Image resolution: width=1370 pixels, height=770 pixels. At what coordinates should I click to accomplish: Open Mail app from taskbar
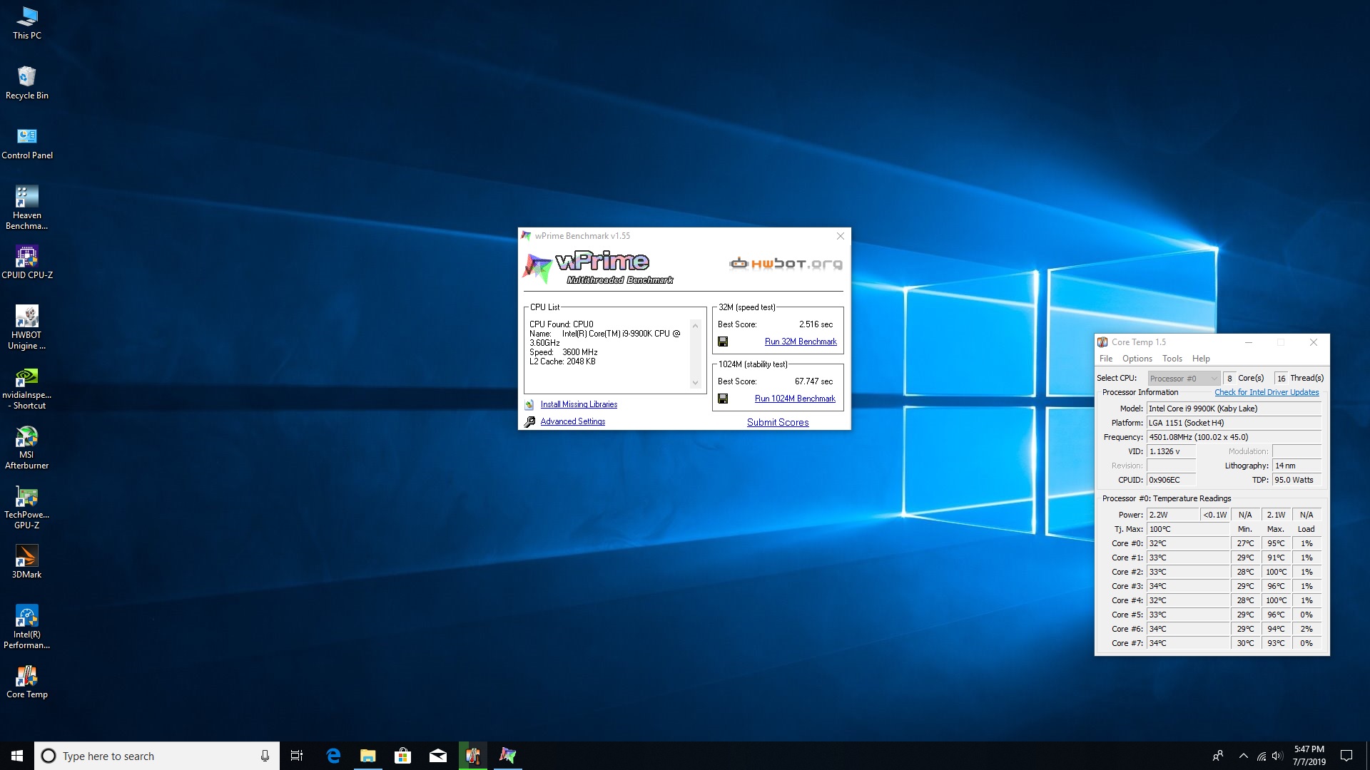(438, 756)
